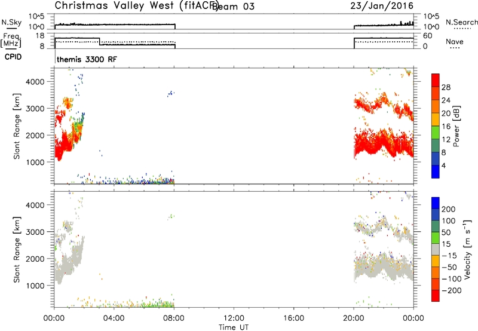Click the '16' label on the power color bar
478x331 pixels.
pyautogui.click(x=446, y=127)
